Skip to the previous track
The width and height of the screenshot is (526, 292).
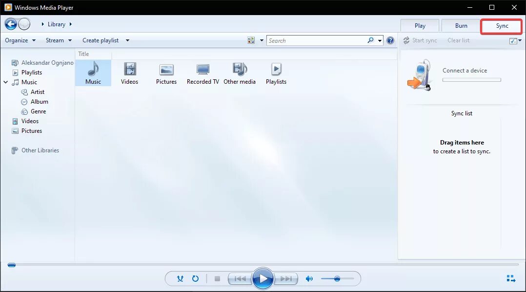(x=240, y=278)
